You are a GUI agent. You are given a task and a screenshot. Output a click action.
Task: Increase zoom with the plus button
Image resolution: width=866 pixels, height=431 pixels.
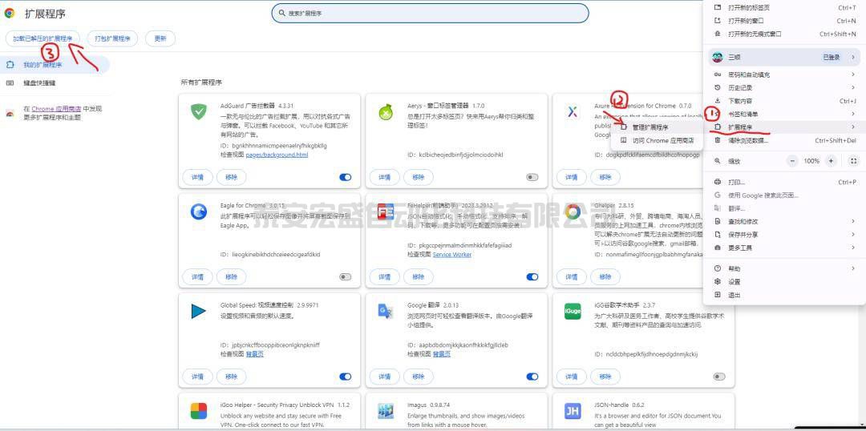pos(831,161)
